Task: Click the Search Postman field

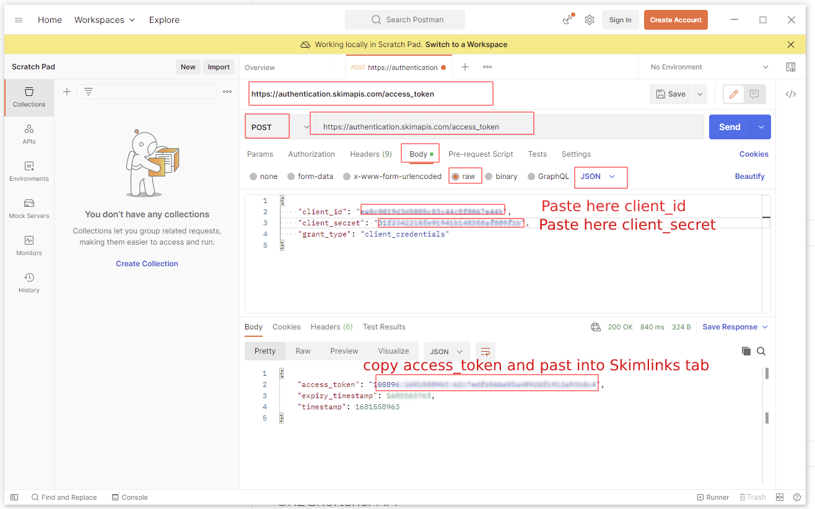Action: 406,20
